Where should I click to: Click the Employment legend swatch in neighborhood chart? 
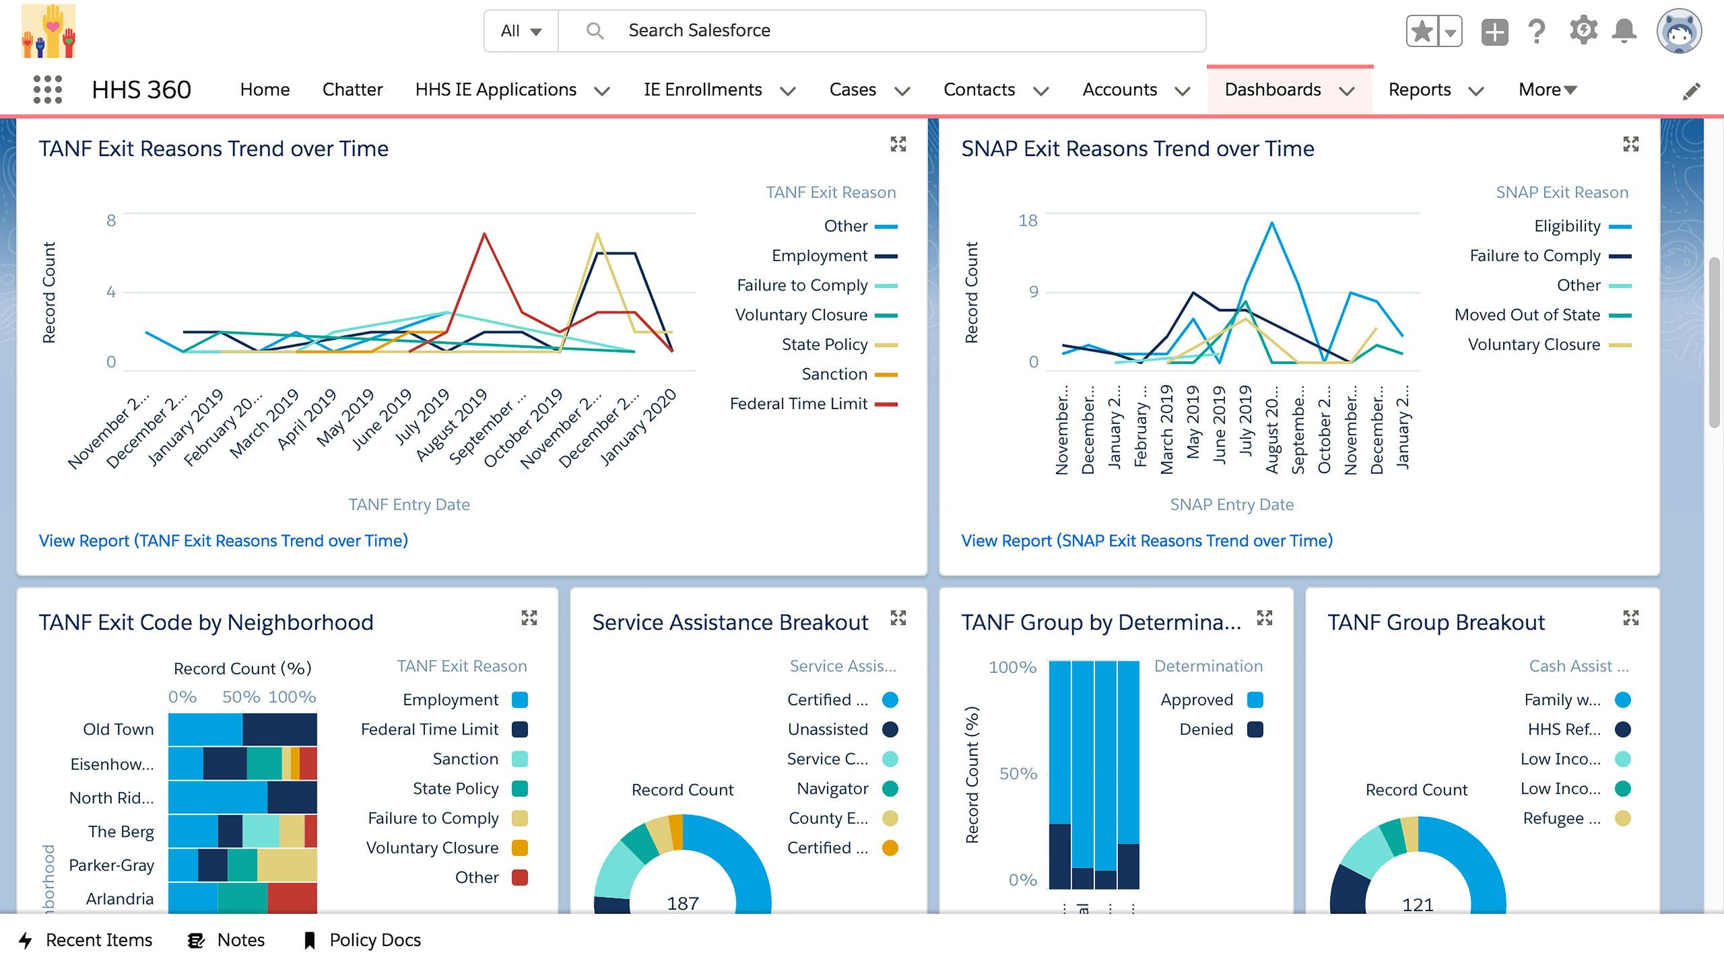(x=520, y=700)
